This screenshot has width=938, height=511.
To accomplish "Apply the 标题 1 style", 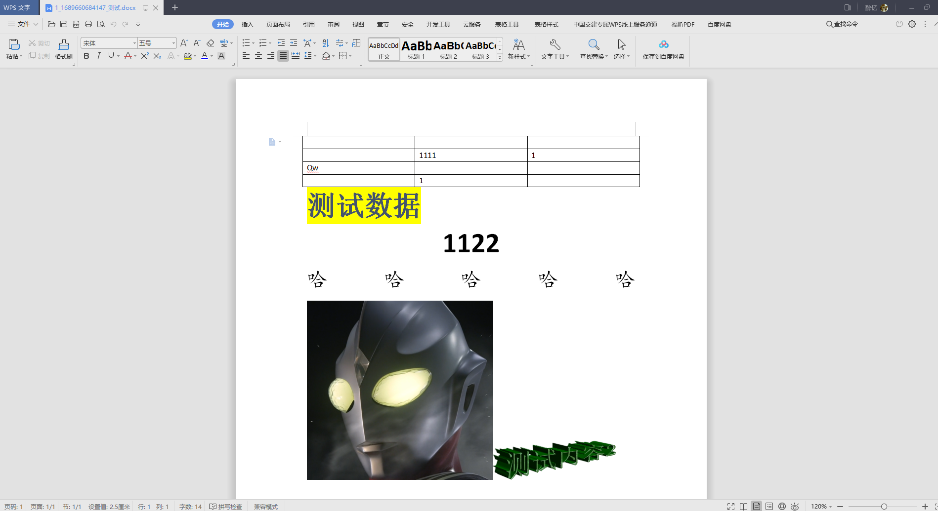I will pos(416,50).
